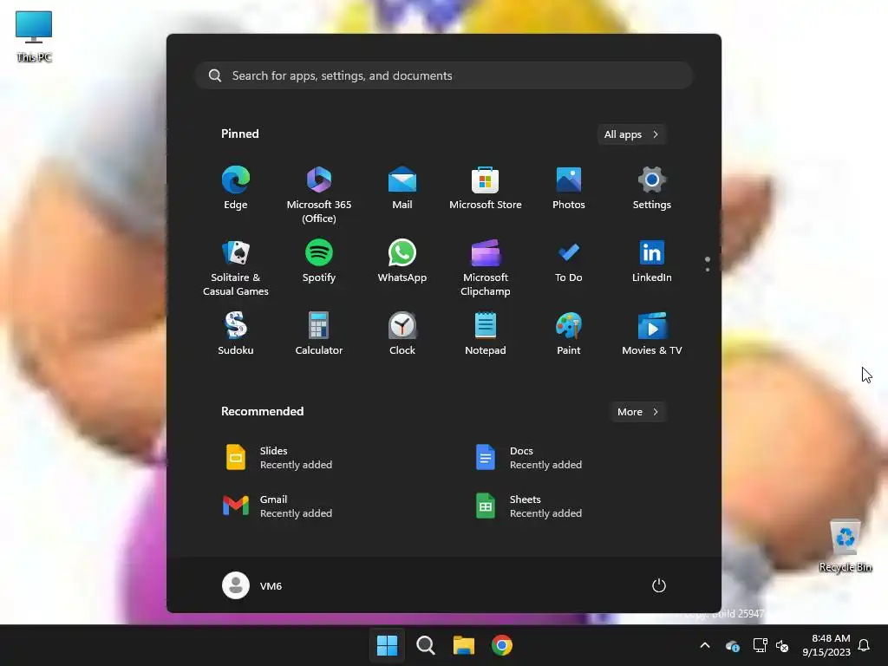Launch the Sudoku game
888x666 pixels.
[236, 334]
